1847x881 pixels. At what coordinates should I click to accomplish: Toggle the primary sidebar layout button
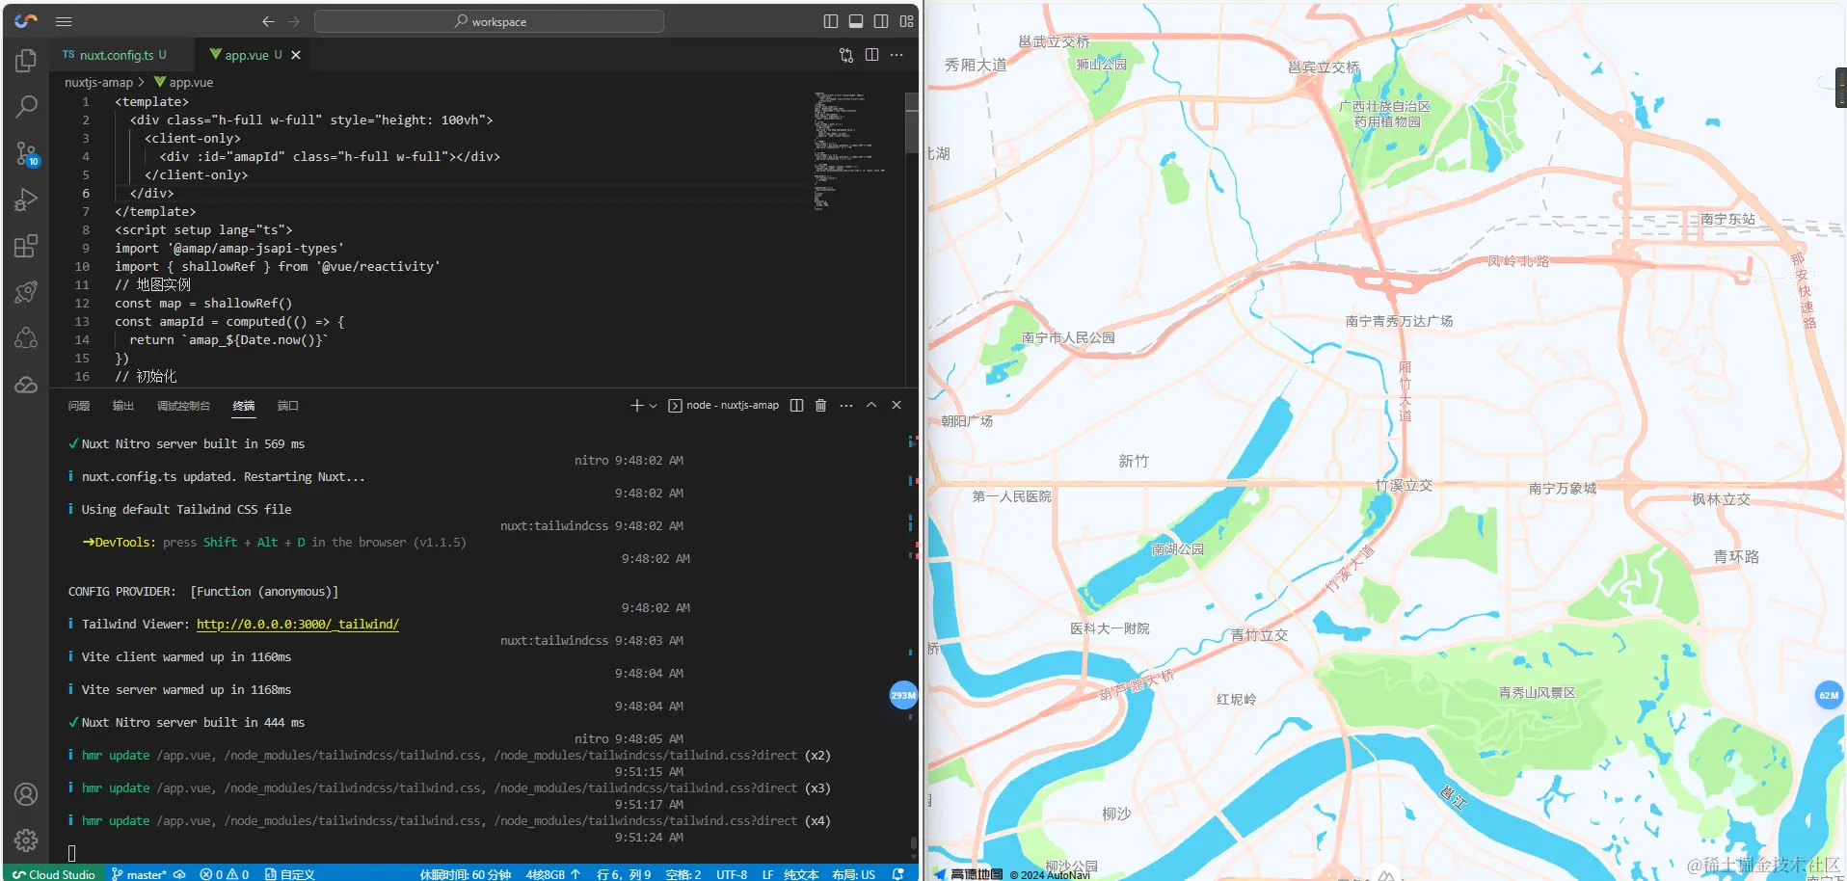coord(831,21)
